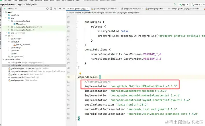Click fold marker beside buildTypes line

click(77, 22)
